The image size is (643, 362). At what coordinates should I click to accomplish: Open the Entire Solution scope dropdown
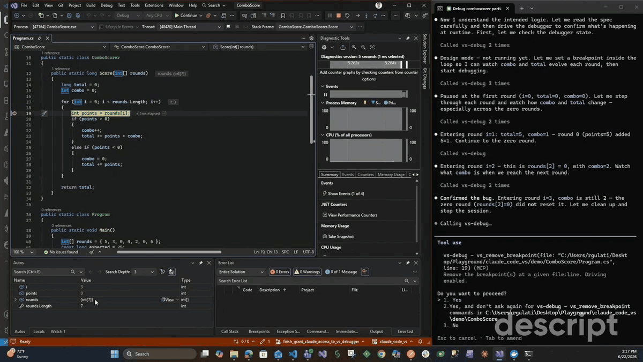tap(241, 271)
